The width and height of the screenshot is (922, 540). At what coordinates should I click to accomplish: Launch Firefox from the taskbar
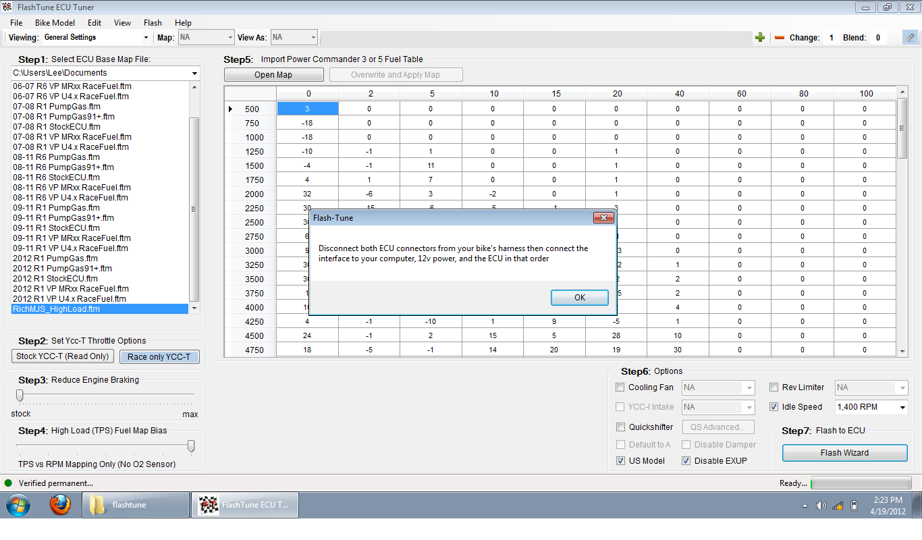click(x=60, y=504)
